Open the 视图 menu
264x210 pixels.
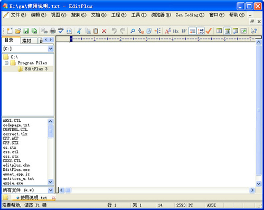pyautogui.click(x=59, y=15)
